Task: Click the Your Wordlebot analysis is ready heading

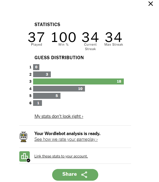Action: (67, 134)
